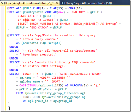Click the 'IF (@@ERROR <> 19468)' string
The height and width of the screenshot is (112, 131).
pyautogui.click(x=35, y=20)
